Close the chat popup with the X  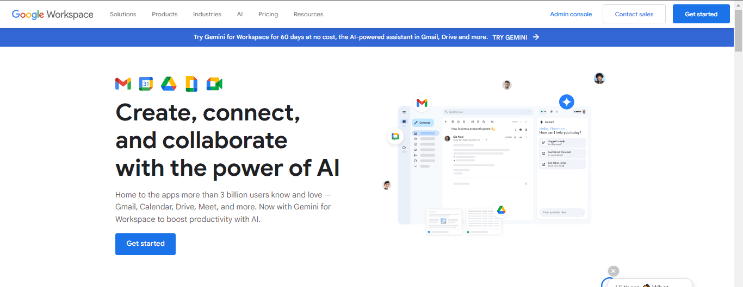point(614,271)
